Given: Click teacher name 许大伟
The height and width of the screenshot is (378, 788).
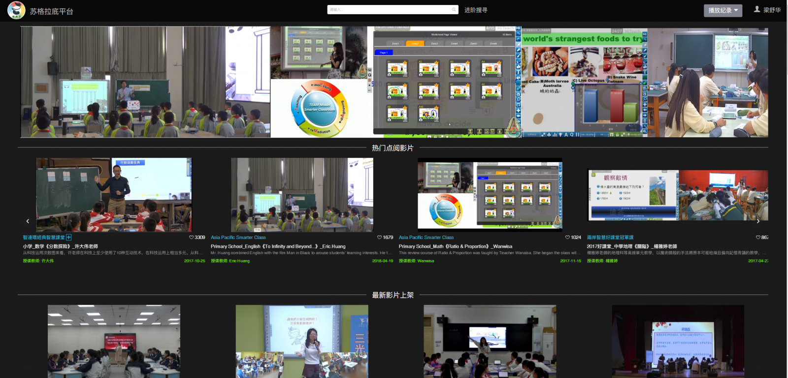Looking at the screenshot, I should click(x=47, y=261).
